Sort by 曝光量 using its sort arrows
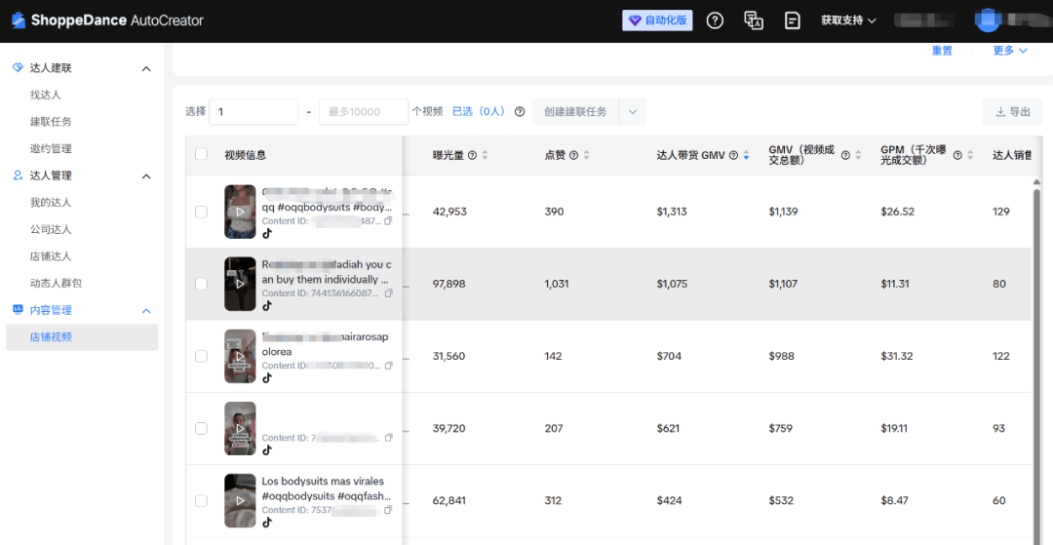The height and width of the screenshot is (545, 1053). (x=485, y=155)
